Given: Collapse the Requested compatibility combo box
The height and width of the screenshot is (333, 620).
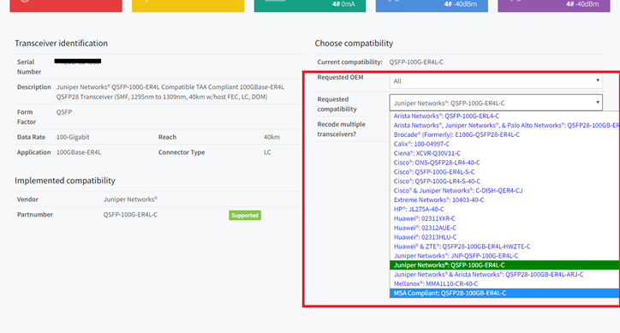Looking at the screenshot, I should (496, 103).
